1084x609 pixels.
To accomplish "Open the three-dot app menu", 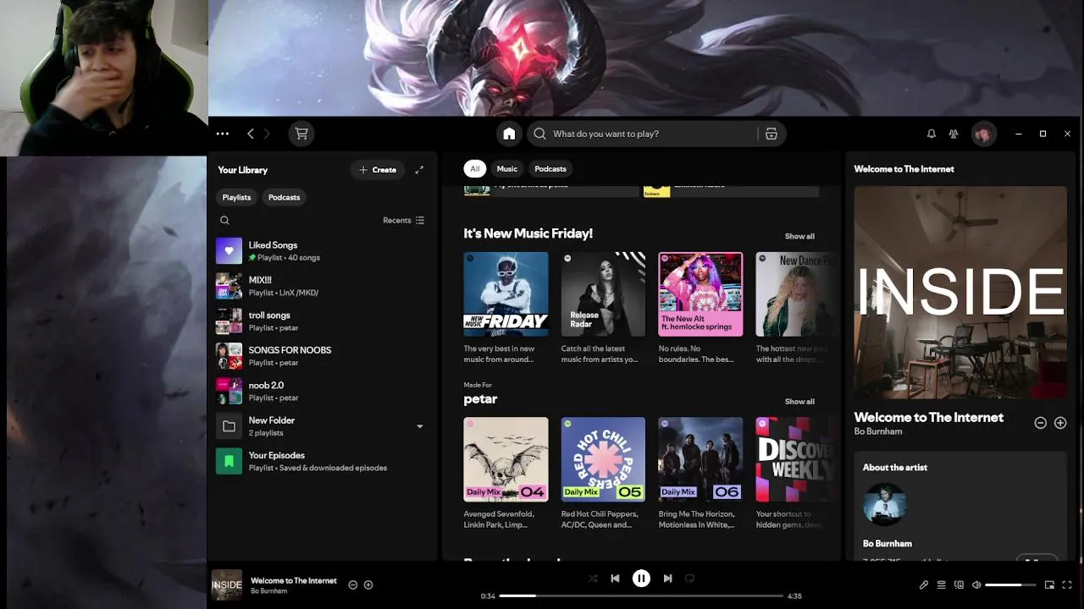I will pyautogui.click(x=223, y=134).
